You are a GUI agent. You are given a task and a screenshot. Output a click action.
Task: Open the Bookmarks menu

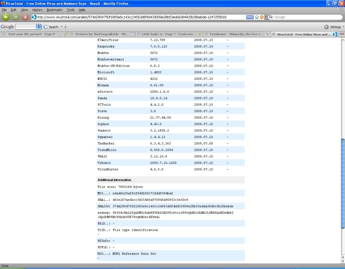coord(54,10)
